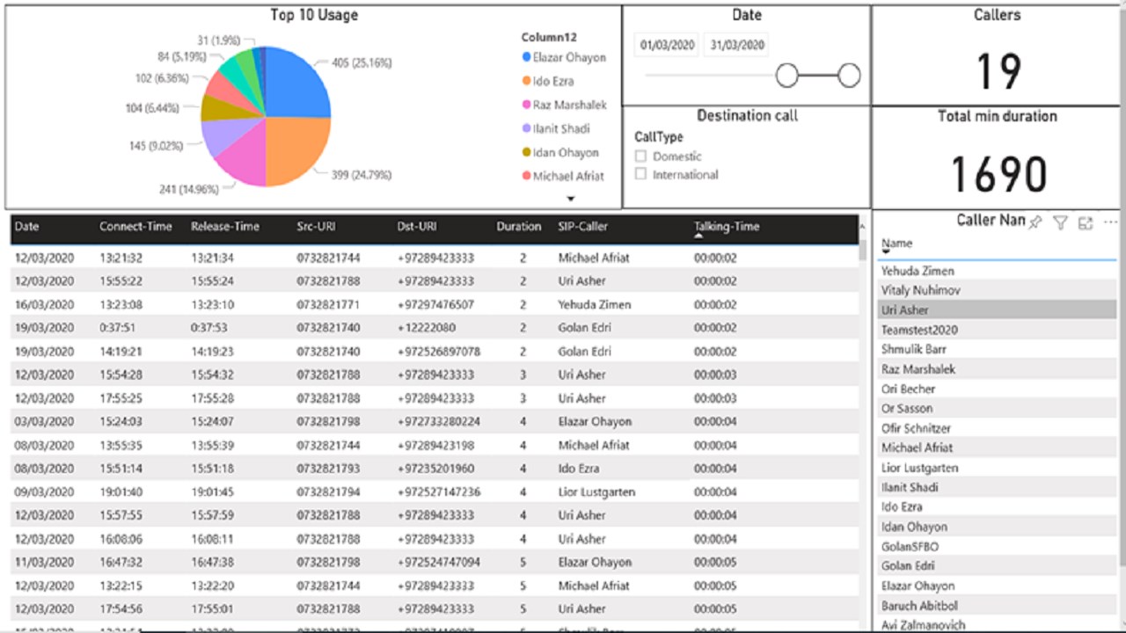Viewport: 1126px width, 633px height.
Task: Select Idan Ohayon in pie legend
Action: 559,152
